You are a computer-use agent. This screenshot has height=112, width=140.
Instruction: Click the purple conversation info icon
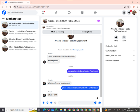[x=99, y=21]
